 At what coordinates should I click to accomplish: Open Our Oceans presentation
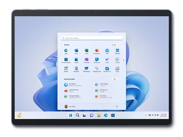[104, 97]
